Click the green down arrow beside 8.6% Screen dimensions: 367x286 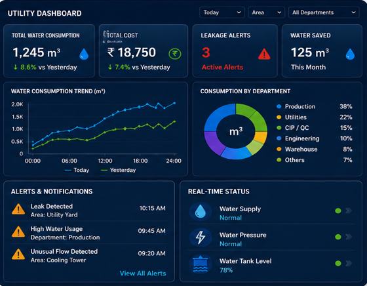16,67
